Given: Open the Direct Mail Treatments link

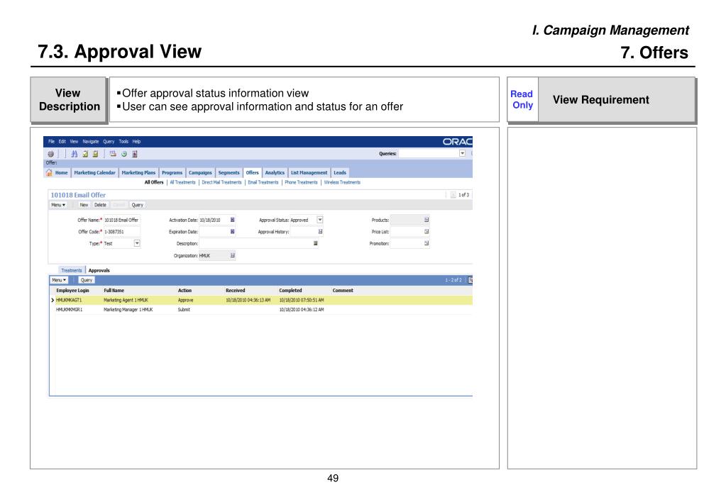Looking at the screenshot, I should 222,182.
